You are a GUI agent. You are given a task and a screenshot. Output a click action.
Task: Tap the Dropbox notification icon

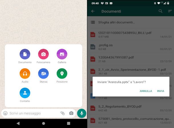[102, 3]
